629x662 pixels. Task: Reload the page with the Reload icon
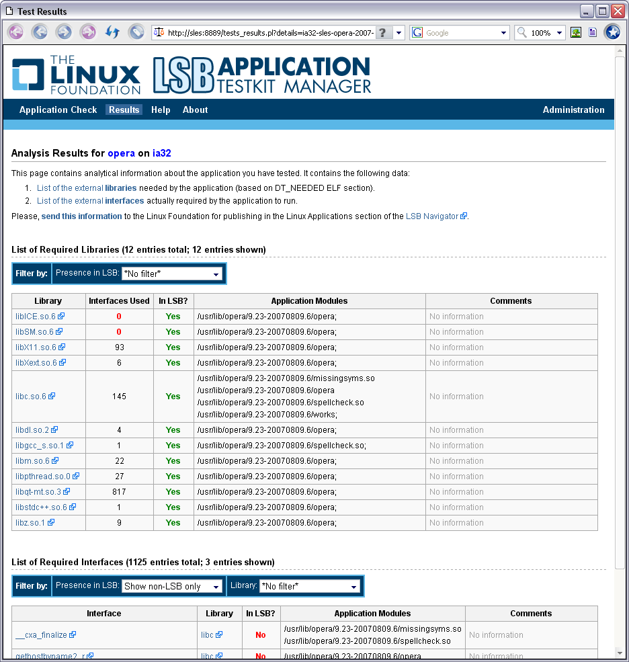112,32
